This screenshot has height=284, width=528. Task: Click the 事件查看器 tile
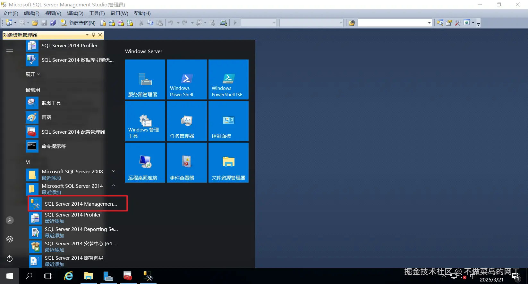click(187, 162)
